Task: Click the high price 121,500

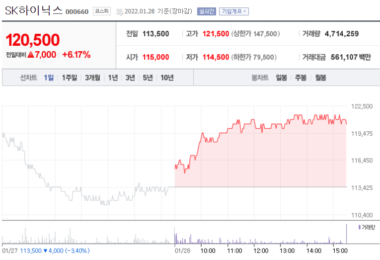Action: pyautogui.click(x=216, y=34)
